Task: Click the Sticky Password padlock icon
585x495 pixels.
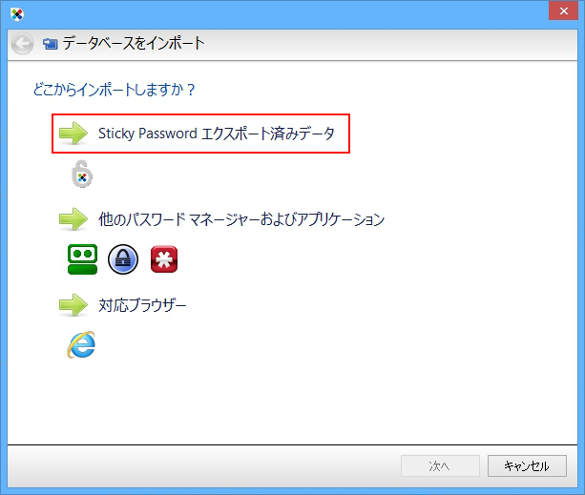Action: pyautogui.click(x=82, y=175)
